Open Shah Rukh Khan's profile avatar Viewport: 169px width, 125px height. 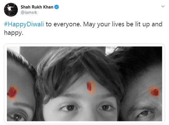pos(11,10)
